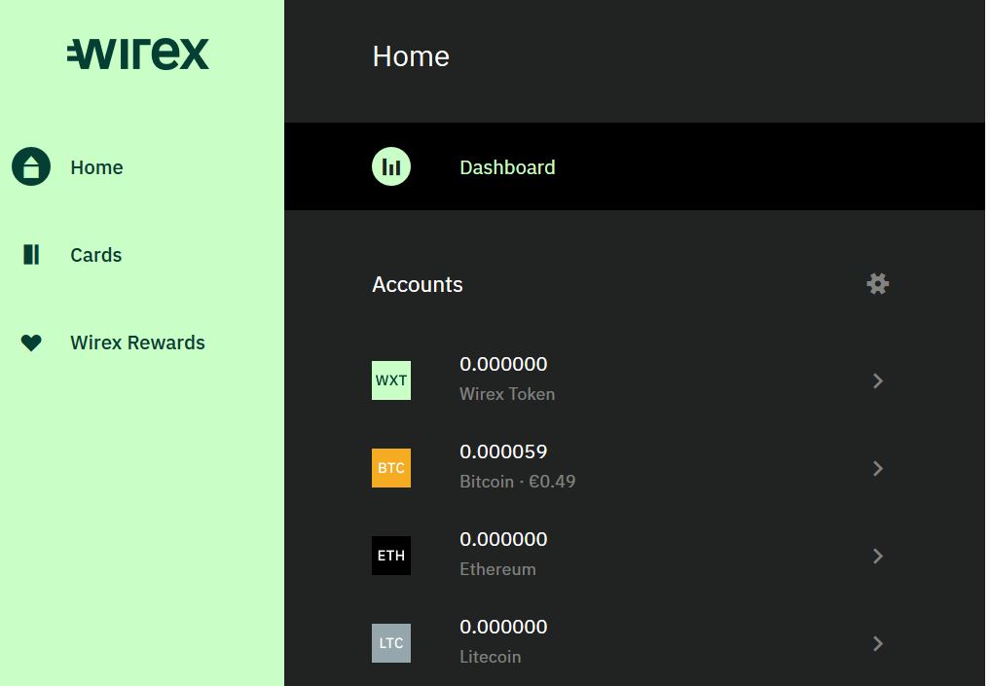
Task: Click the Dashboard bar chart icon
Action: point(390,166)
